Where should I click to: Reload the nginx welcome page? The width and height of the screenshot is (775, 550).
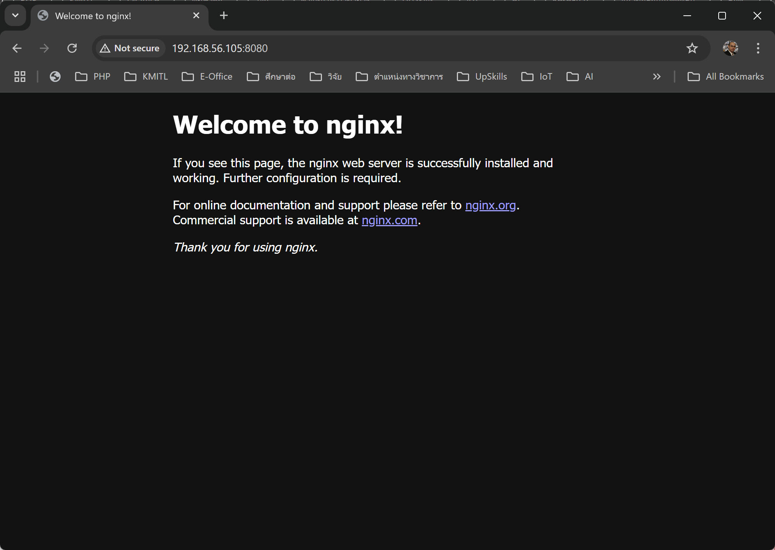(x=72, y=48)
